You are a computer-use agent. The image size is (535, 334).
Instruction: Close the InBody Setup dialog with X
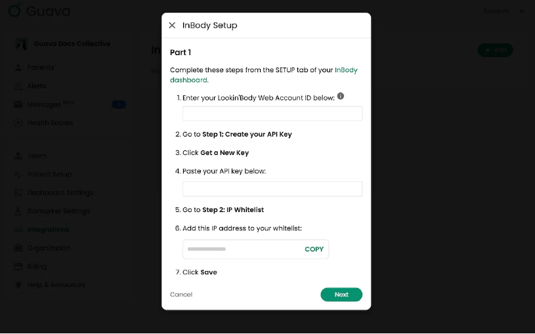(x=172, y=25)
